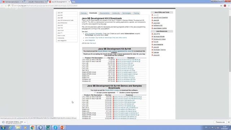Open NetBeans IDE link in Java SDKs and Tools
The height and width of the screenshot is (130, 231).
pyautogui.click(x=158, y=26)
